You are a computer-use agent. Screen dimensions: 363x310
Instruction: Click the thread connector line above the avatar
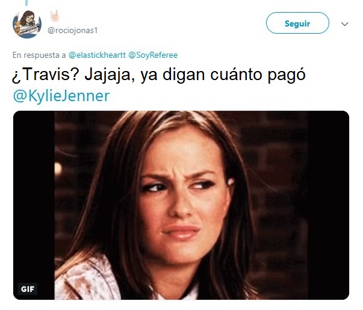pyautogui.click(x=26, y=3)
